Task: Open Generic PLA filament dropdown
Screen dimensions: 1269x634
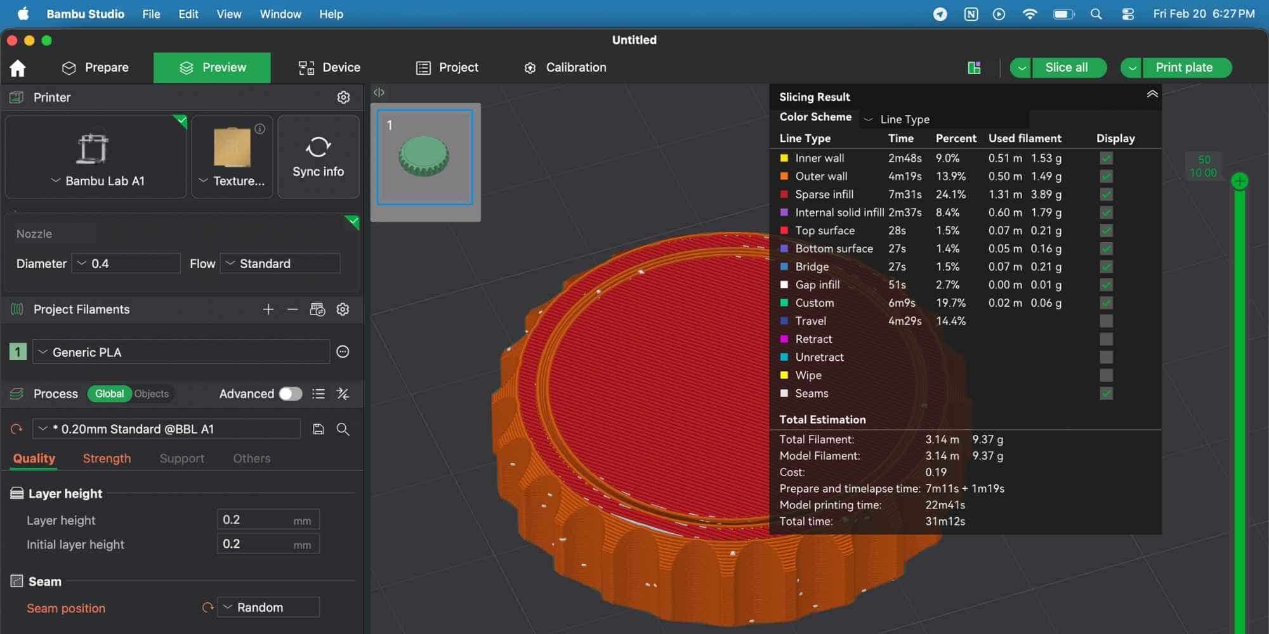Action: (x=181, y=352)
